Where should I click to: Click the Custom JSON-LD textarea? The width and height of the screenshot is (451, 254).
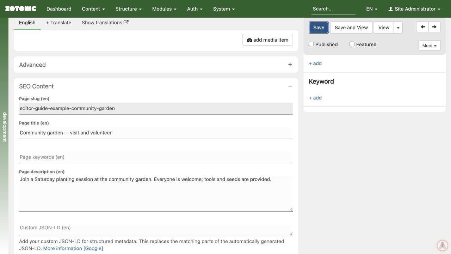(156, 230)
